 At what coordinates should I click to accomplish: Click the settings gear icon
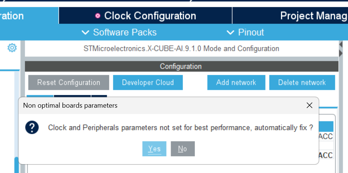pos(12,48)
